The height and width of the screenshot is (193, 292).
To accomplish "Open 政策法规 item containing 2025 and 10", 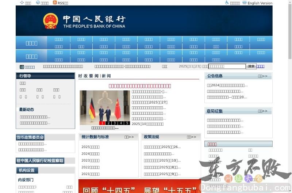I will (162, 160).
